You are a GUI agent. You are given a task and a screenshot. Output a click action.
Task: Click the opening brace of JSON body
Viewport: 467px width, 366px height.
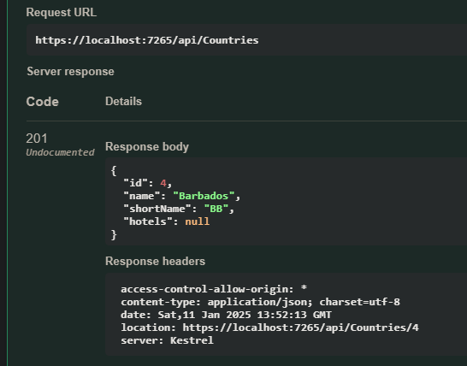(114, 171)
